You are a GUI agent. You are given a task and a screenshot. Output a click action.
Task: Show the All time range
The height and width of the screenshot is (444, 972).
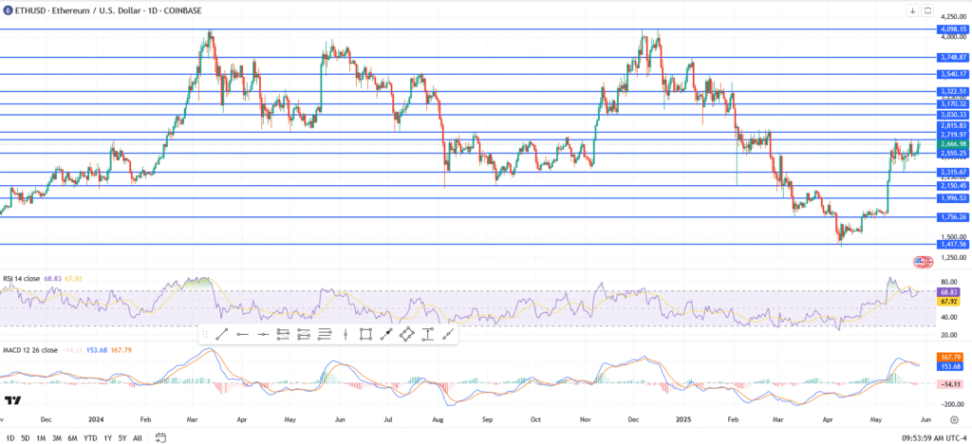pyautogui.click(x=138, y=437)
